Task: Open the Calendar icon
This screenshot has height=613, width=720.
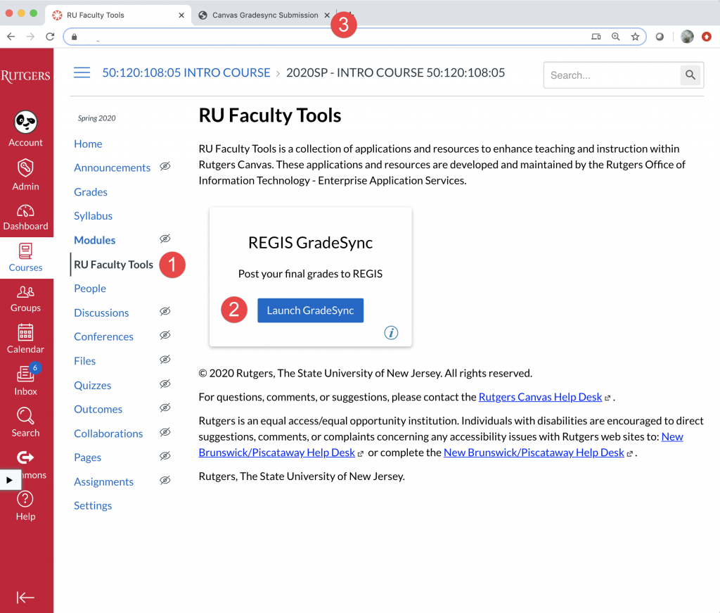Action: pyautogui.click(x=26, y=332)
